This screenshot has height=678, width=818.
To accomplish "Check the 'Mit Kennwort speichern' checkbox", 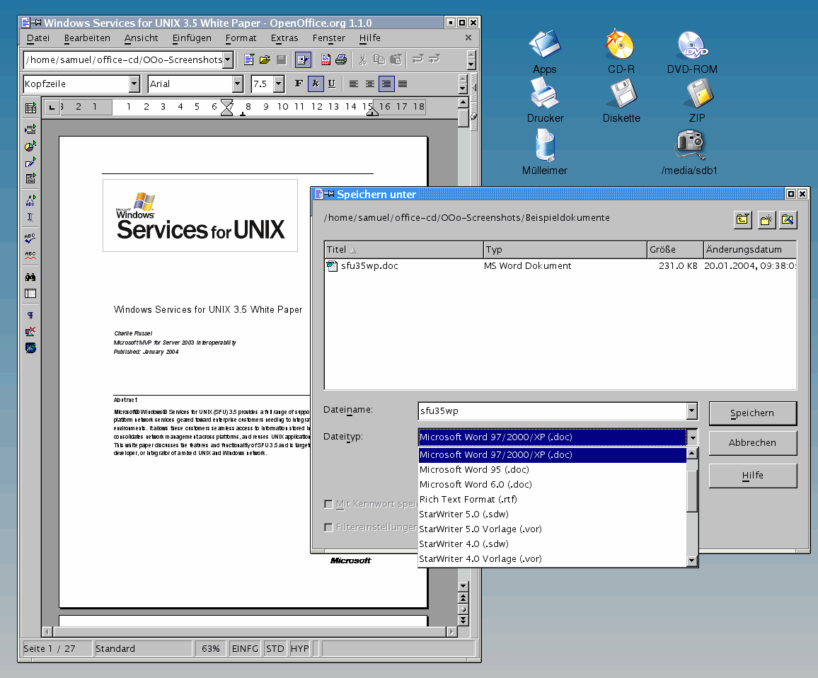I will [x=328, y=504].
